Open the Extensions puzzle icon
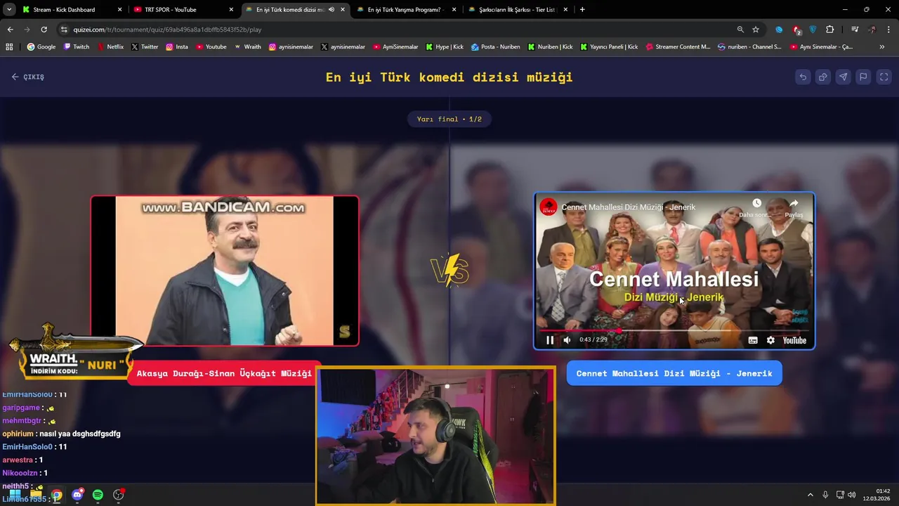The height and width of the screenshot is (506, 899). click(x=830, y=30)
